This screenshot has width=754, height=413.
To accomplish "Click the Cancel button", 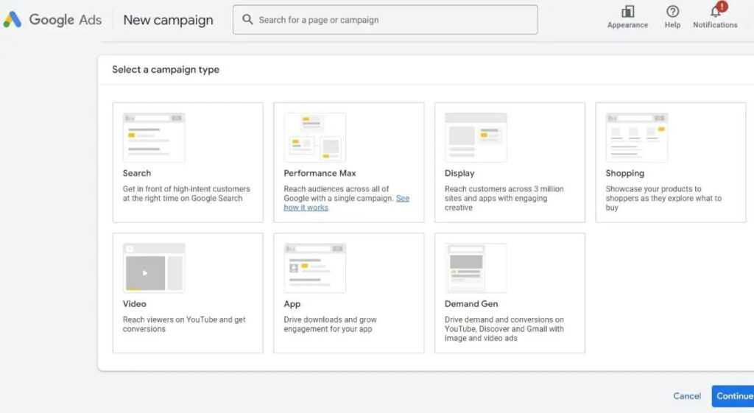I will tap(687, 395).
